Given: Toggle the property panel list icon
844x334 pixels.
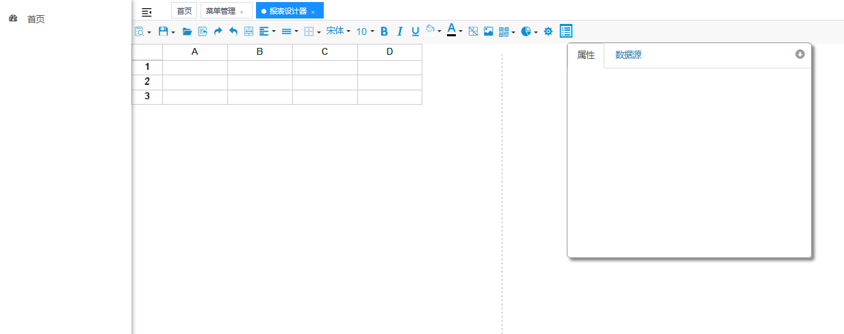Looking at the screenshot, I should [x=566, y=31].
